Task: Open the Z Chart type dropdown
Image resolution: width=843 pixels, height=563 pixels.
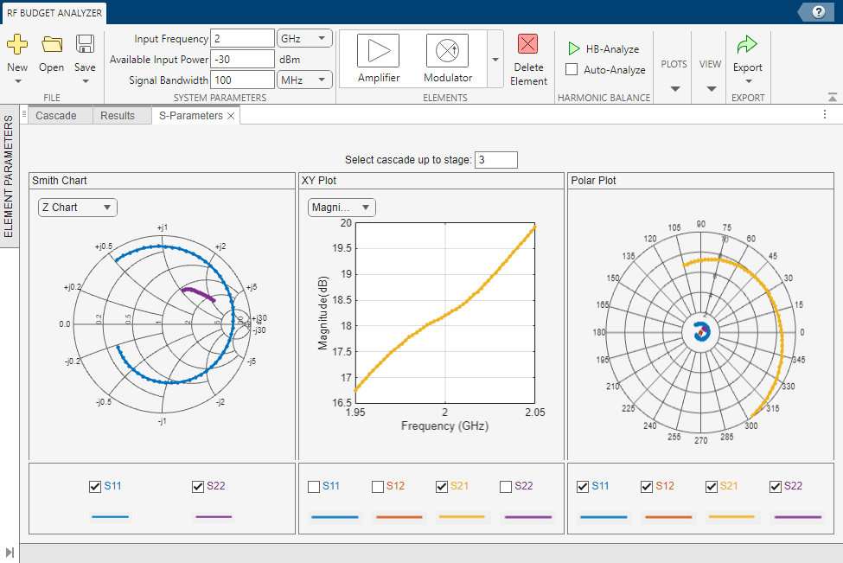Action: pos(77,208)
